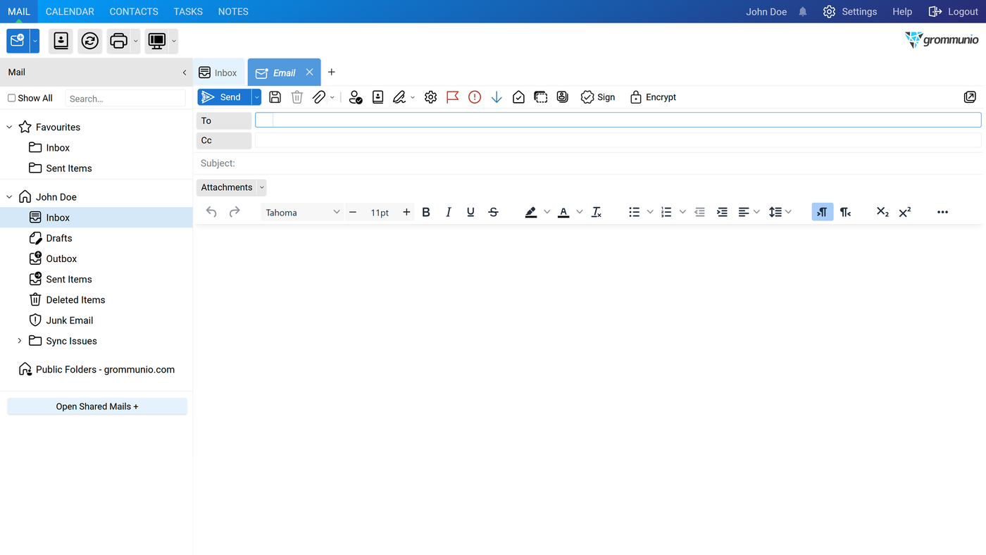Check recipient names with the person-checkmark icon
The width and height of the screenshot is (986, 555).
(356, 97)
